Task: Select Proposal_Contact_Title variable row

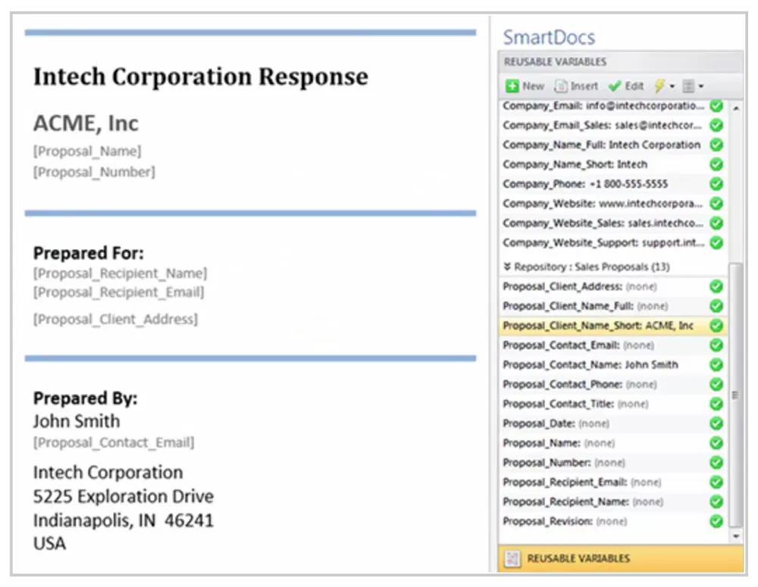Action: (x=612, y=404)
